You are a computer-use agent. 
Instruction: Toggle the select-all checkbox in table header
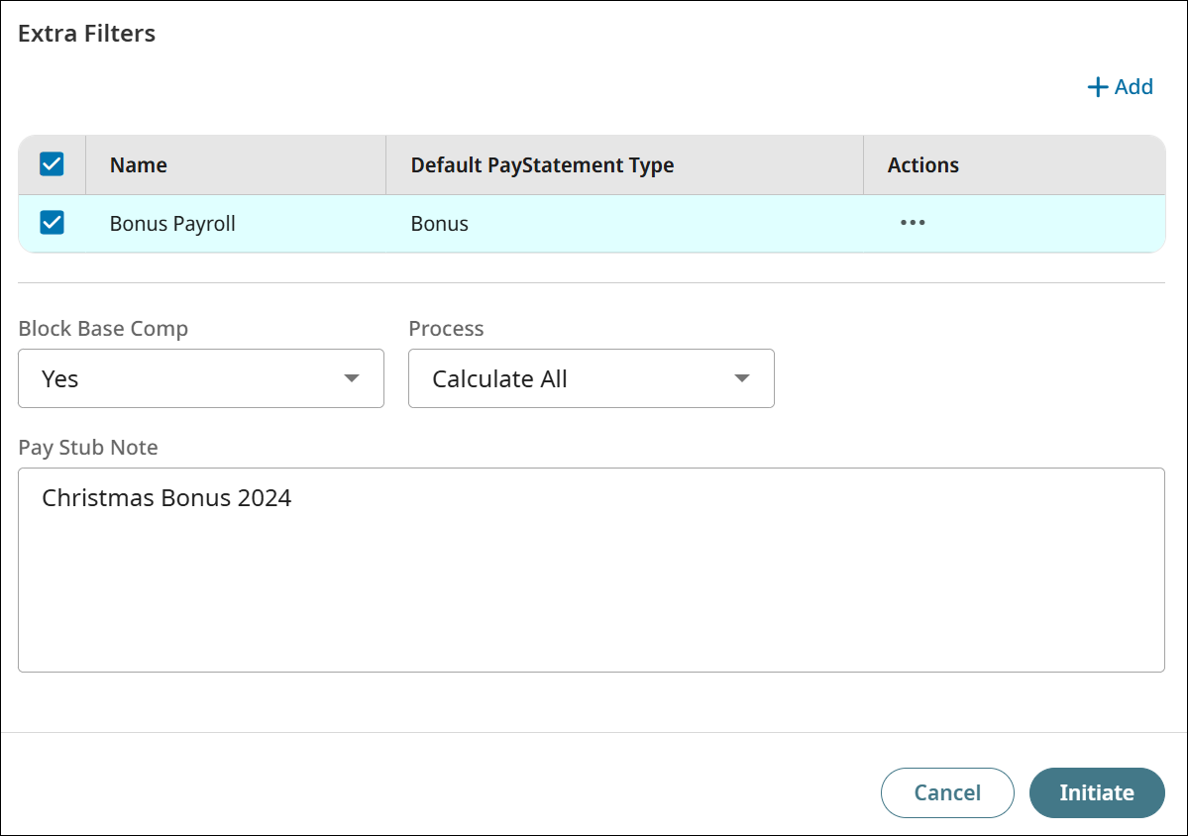pyautogui.click(x=52, y=164)
